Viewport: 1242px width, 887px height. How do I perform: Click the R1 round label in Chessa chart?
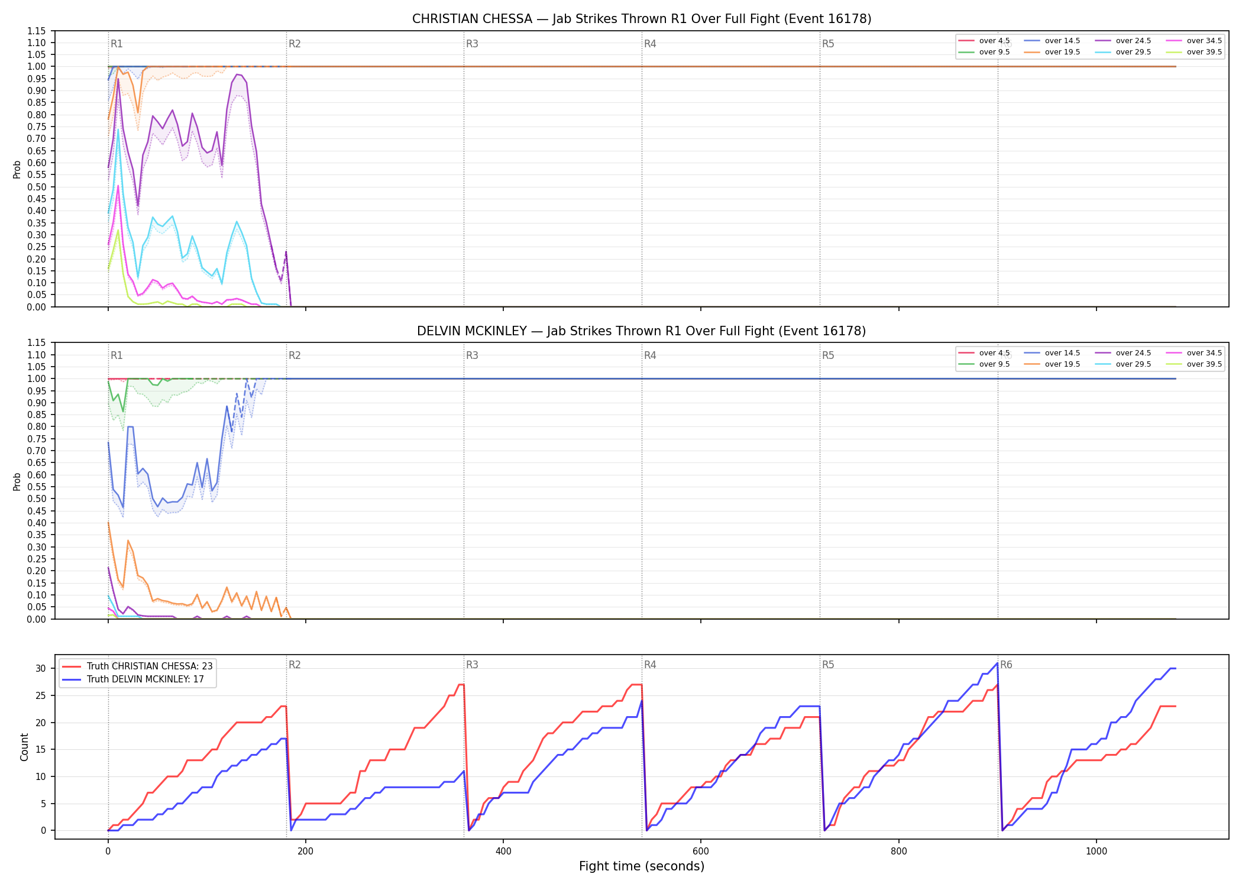(x=117, y=44)
